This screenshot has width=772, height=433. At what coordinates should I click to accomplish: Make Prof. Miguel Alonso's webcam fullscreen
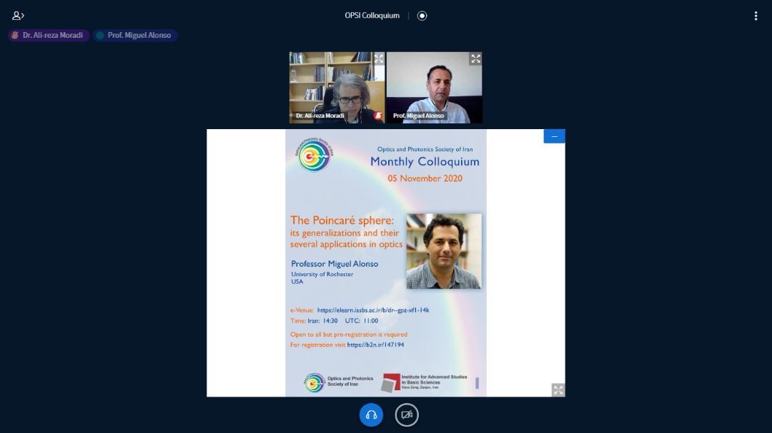(x=475, y=59)
